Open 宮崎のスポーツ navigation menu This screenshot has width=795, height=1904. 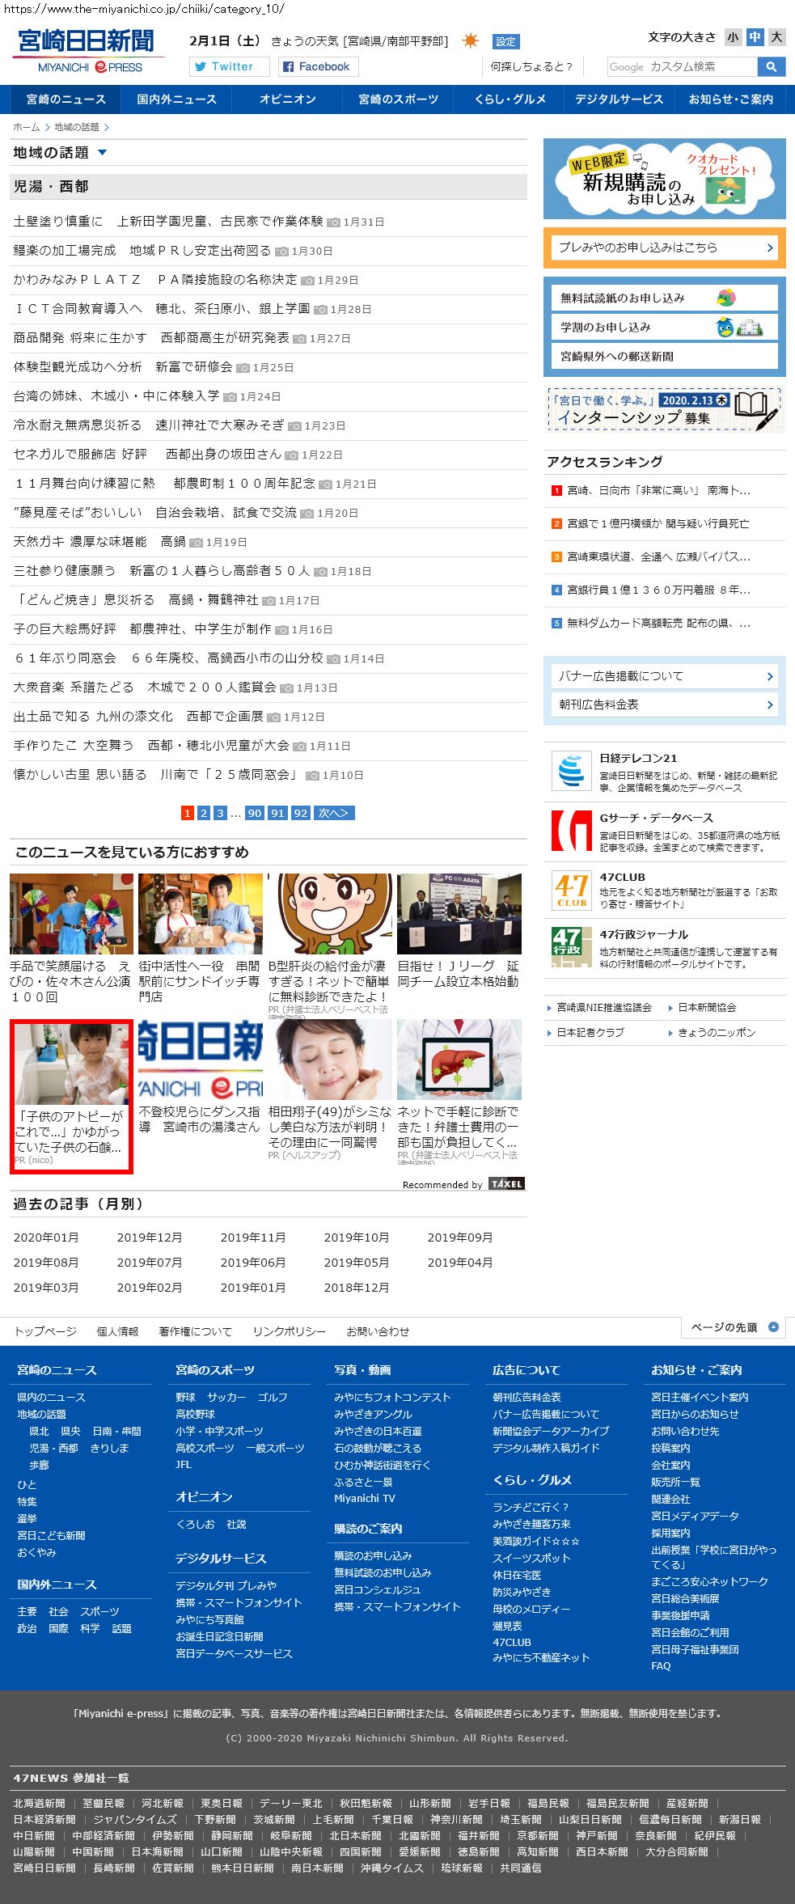click(398, 99)
